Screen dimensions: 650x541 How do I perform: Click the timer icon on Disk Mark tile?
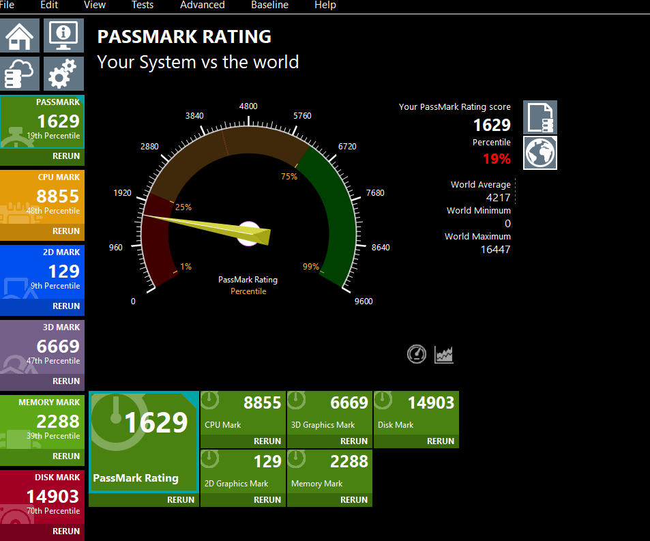(383, 400)
